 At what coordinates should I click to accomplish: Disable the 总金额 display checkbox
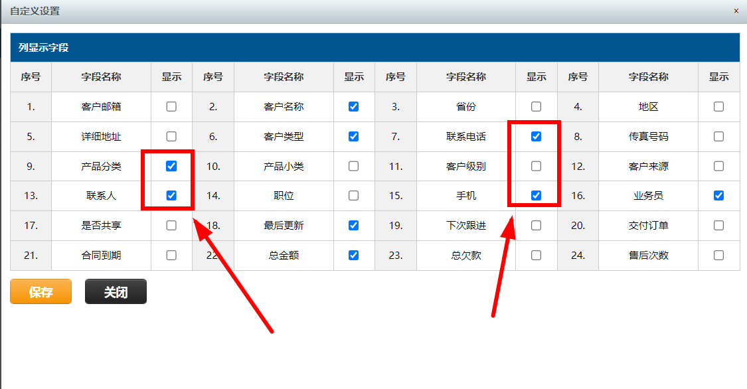pyautogui.click(x=353, y=256)
